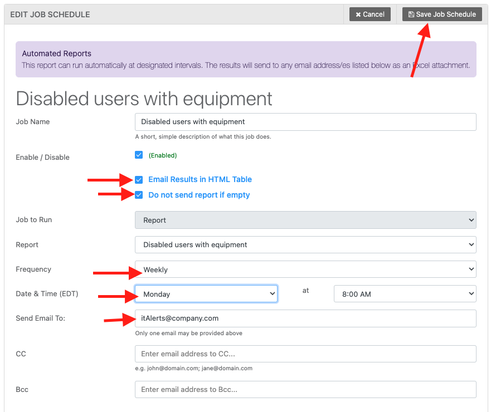Click the Disabled users with equipment heading

pyautogui.click(x=144, y=99)
